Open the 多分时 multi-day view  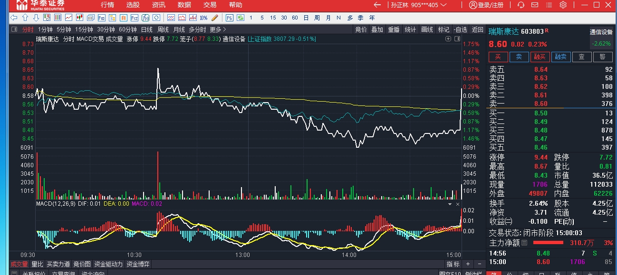[198, 29]
